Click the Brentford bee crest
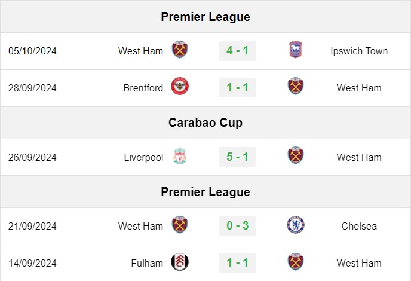This screenshot has height=281, width=411. [180, 86]
